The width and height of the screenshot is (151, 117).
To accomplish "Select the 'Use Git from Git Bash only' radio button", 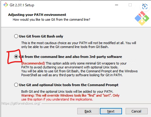I will 16,36.
